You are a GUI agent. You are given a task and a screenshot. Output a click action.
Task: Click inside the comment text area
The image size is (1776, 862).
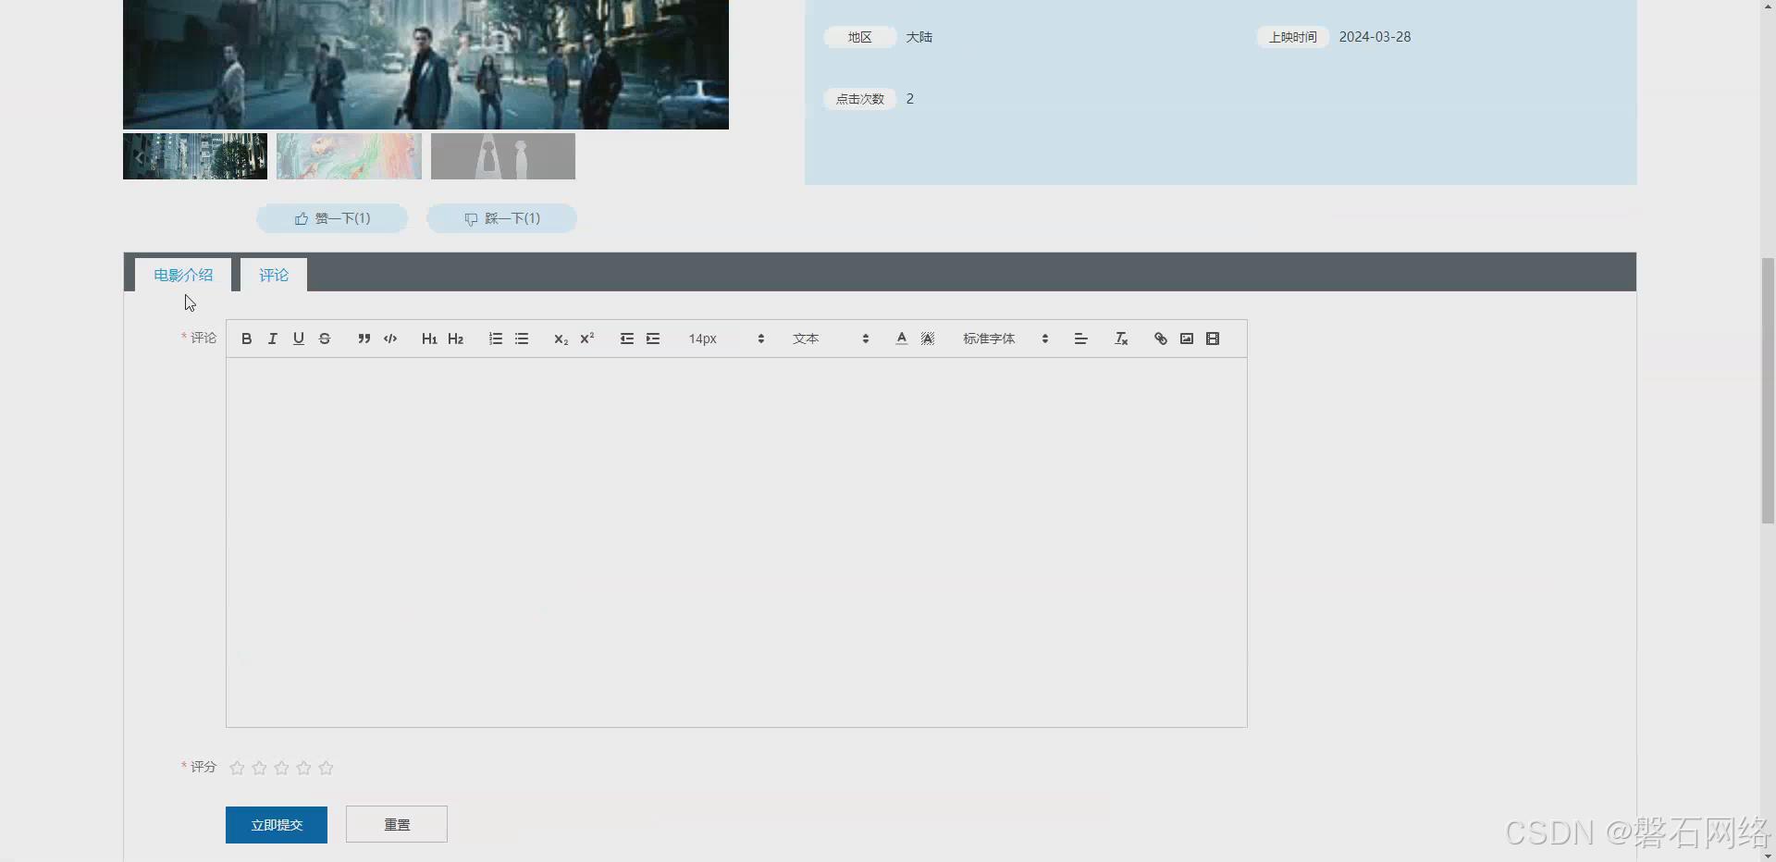coord(736,542)
